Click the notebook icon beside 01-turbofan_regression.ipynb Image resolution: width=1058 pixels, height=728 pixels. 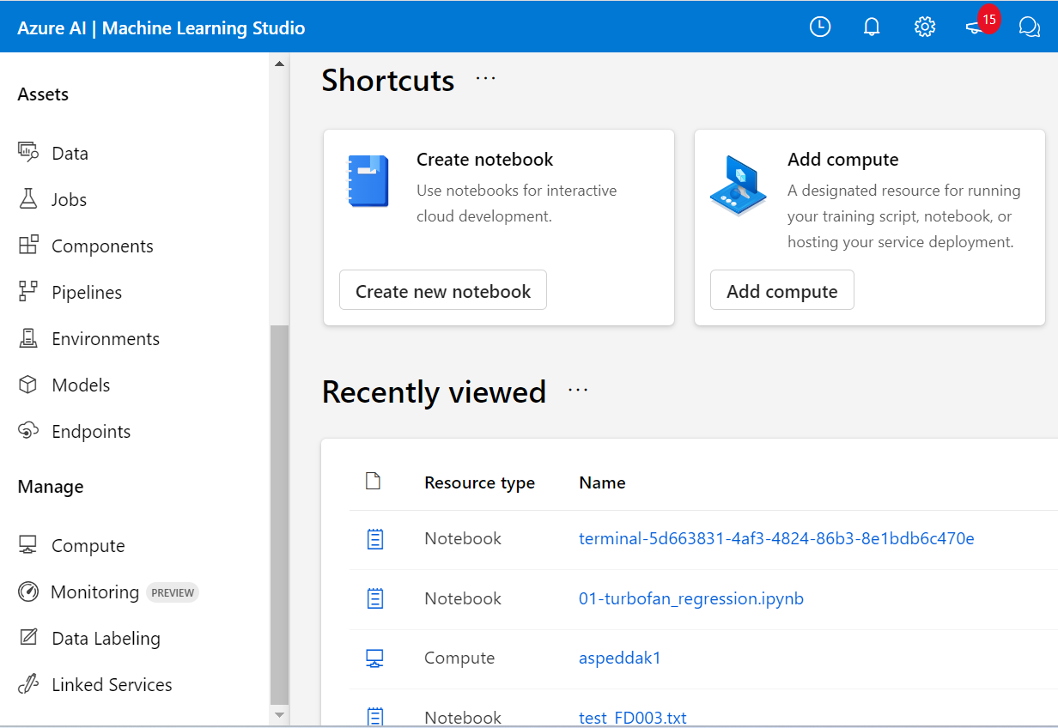pyautogui.click(x=374, y=598)
